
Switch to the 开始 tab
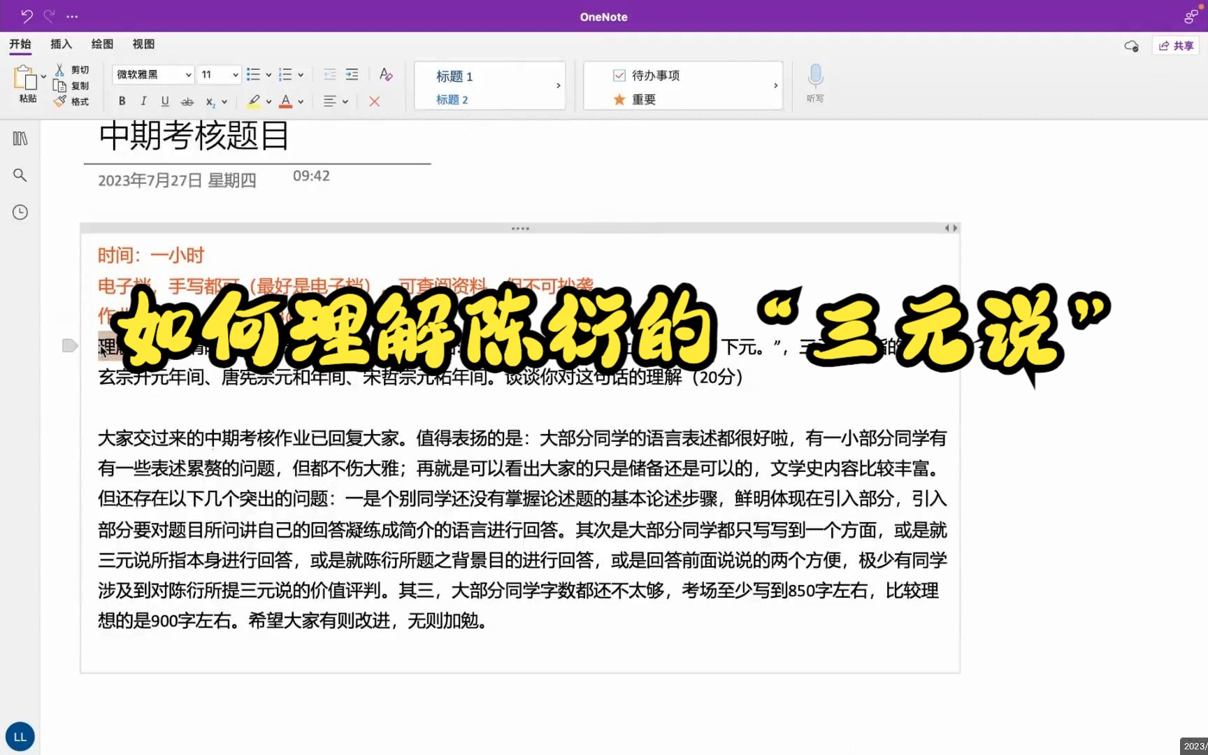click(20, 44)
